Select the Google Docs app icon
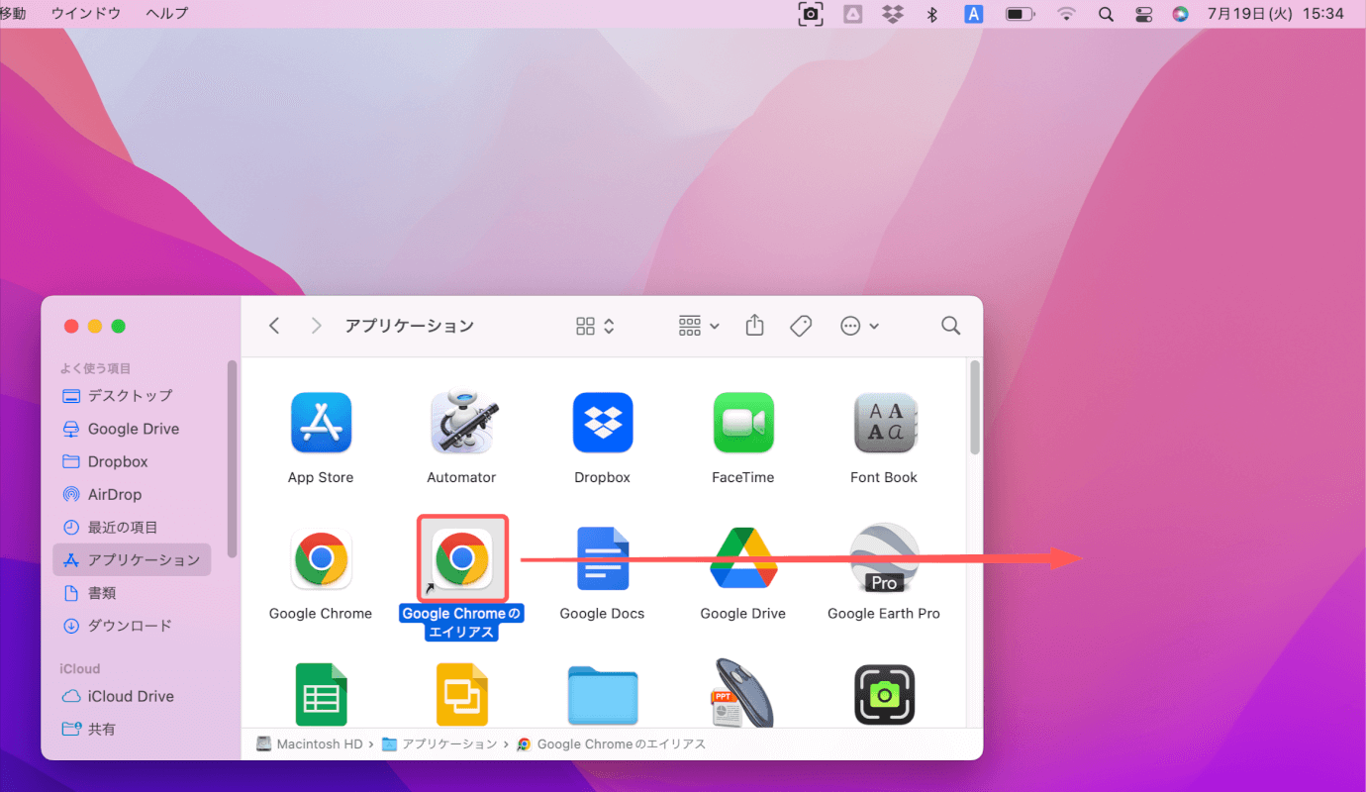The image size is (1366, 792). pyautogui.click(x=602, y=559)
